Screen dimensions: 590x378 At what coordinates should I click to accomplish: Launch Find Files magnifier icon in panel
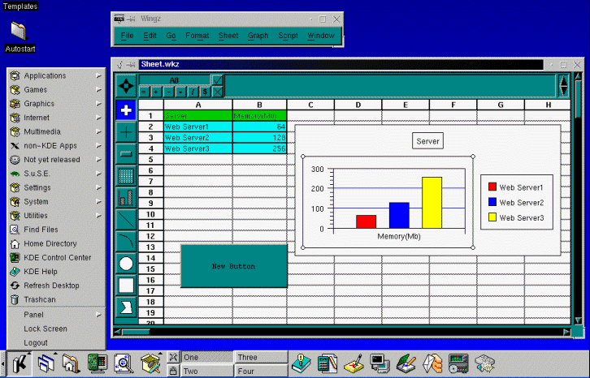pyautogui.click(x=124, y=363)
